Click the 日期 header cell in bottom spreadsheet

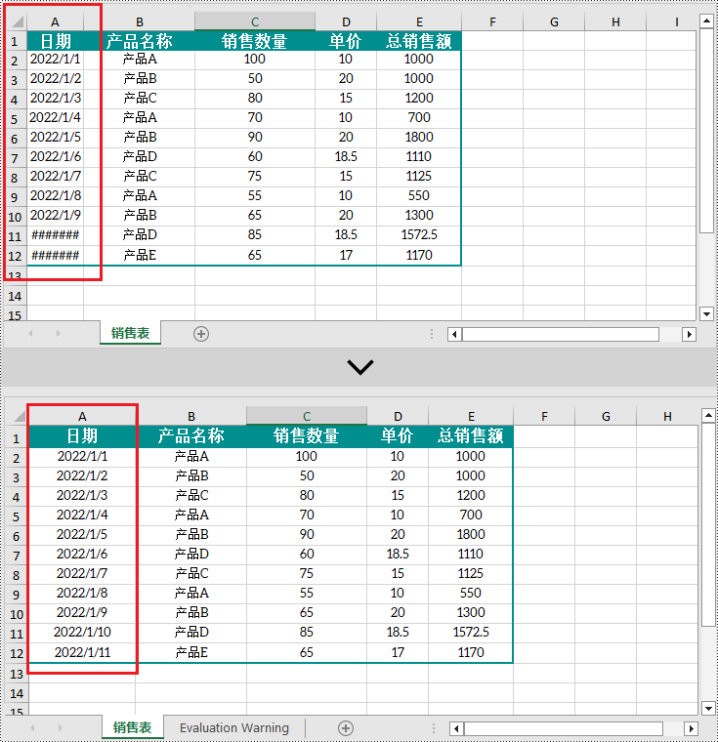point(82,435)
